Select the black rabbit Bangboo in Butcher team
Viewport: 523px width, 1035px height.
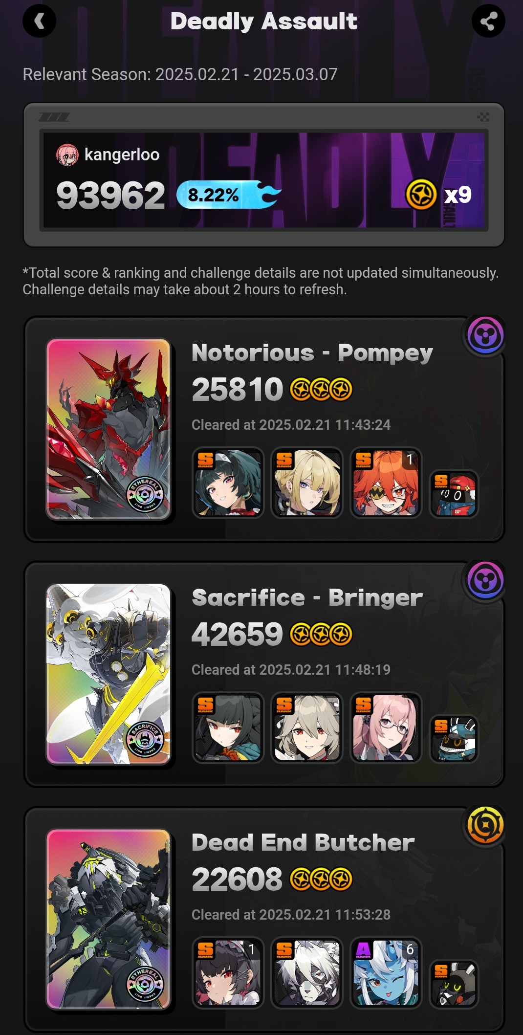[454, 984]
